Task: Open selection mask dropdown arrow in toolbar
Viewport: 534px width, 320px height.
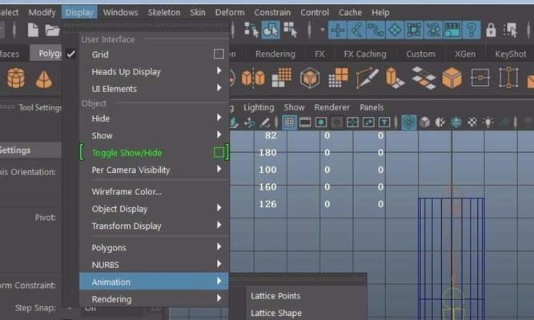Action: [x=322, y=30]
